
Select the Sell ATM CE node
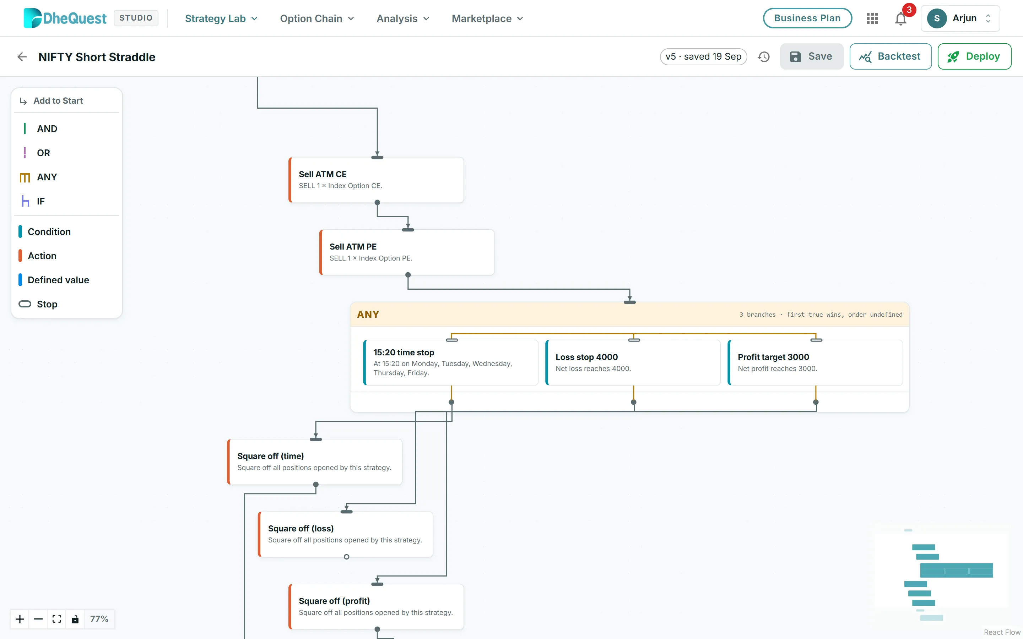pos(376,180)
